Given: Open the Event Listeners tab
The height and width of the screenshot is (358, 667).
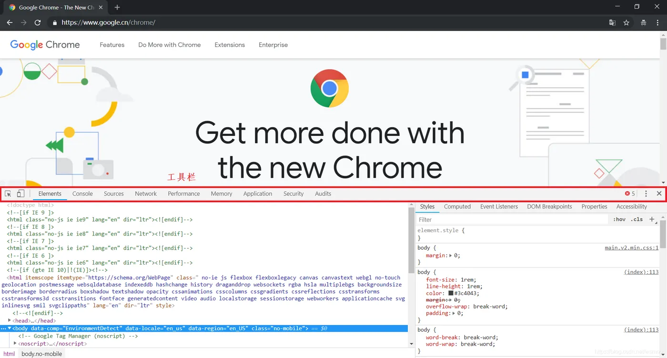Looking at the screenshot, I should pos(499,206).
